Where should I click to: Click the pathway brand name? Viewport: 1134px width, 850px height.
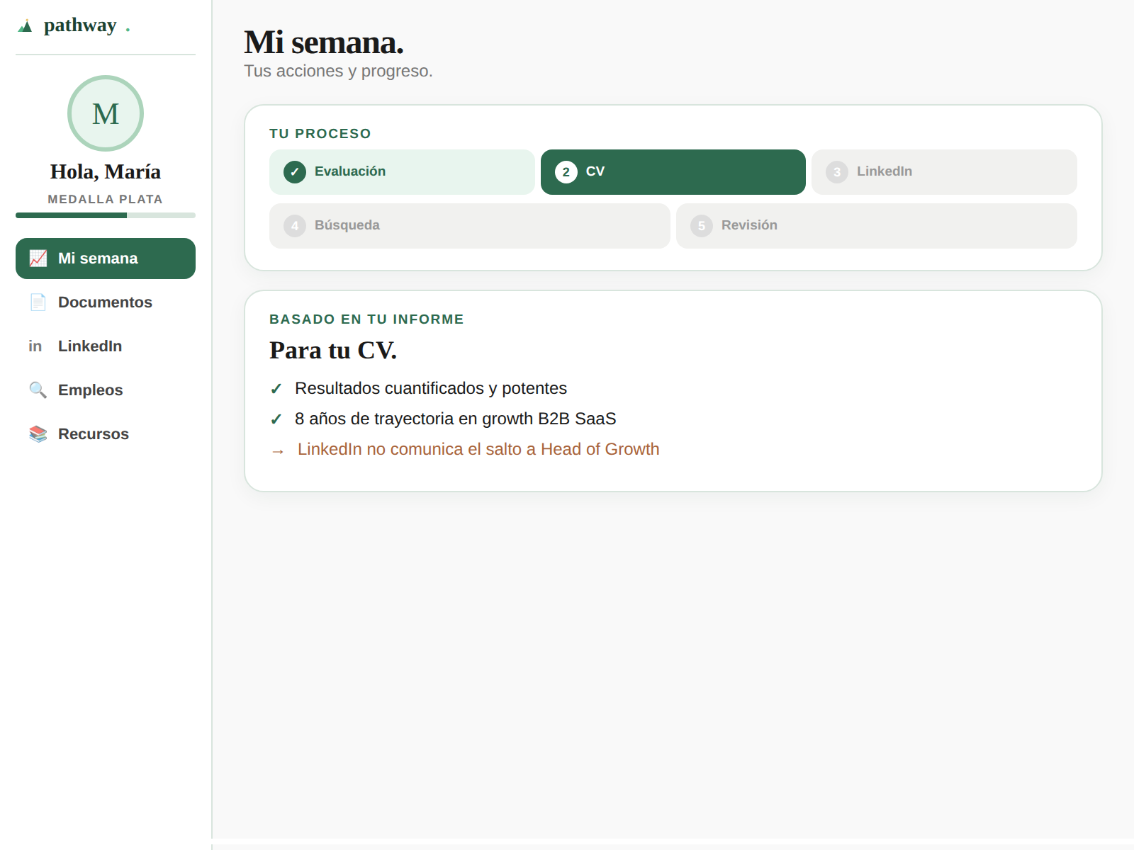[x=80, y=25]
